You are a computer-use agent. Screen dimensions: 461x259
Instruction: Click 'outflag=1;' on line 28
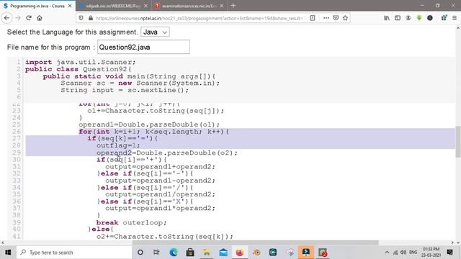click(118, 145)
